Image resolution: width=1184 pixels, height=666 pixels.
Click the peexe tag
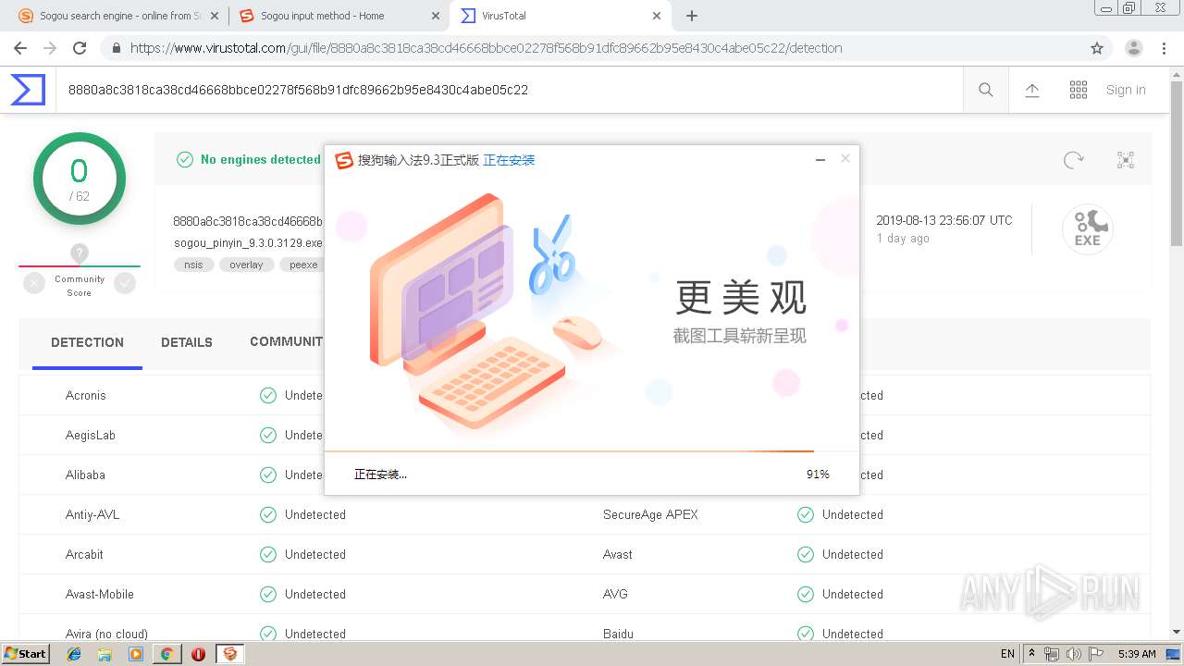coord(302,265)
